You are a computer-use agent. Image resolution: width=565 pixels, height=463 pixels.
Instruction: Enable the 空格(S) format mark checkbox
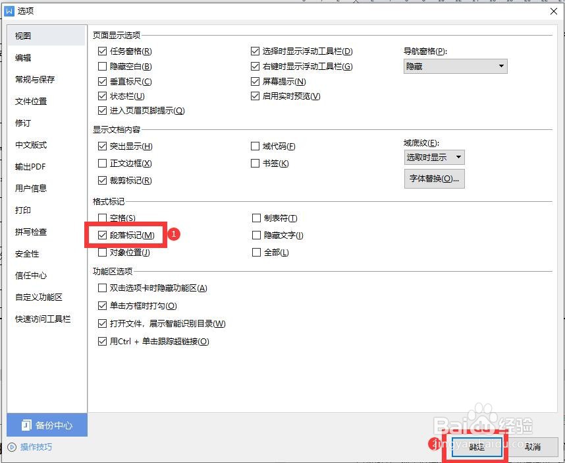(102, 218)
